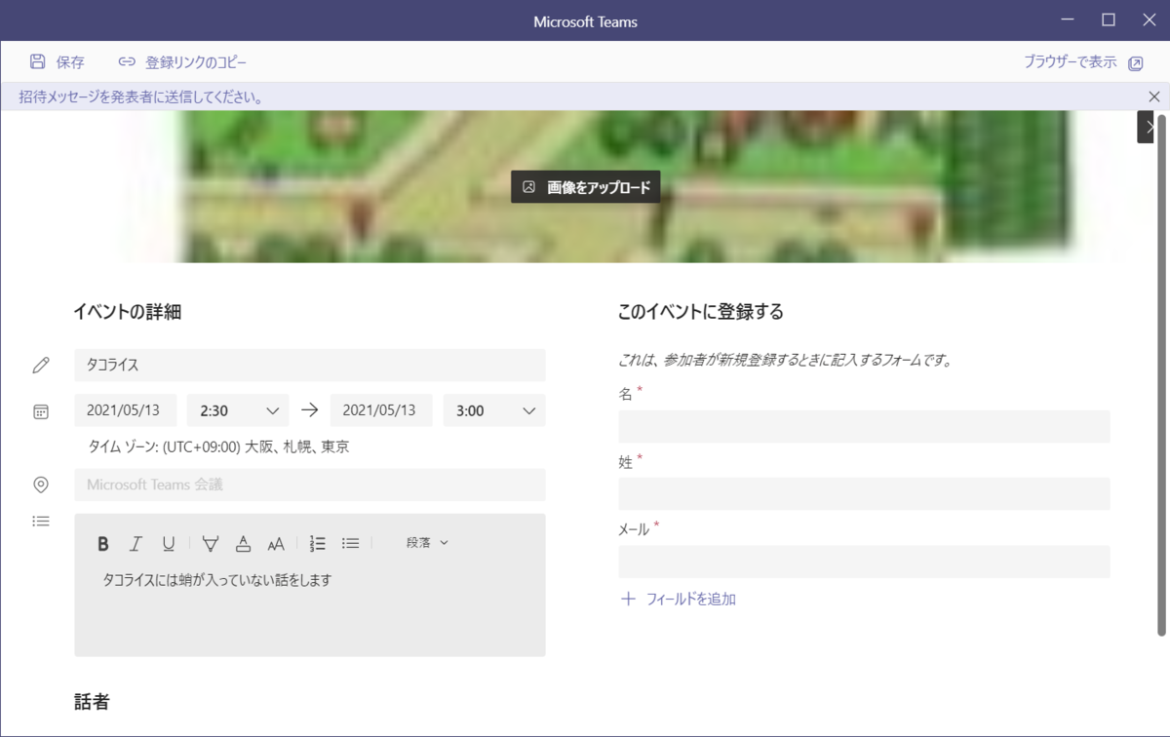Select the end date field after the arrow

pyautogui.click(x=380, y=410)
